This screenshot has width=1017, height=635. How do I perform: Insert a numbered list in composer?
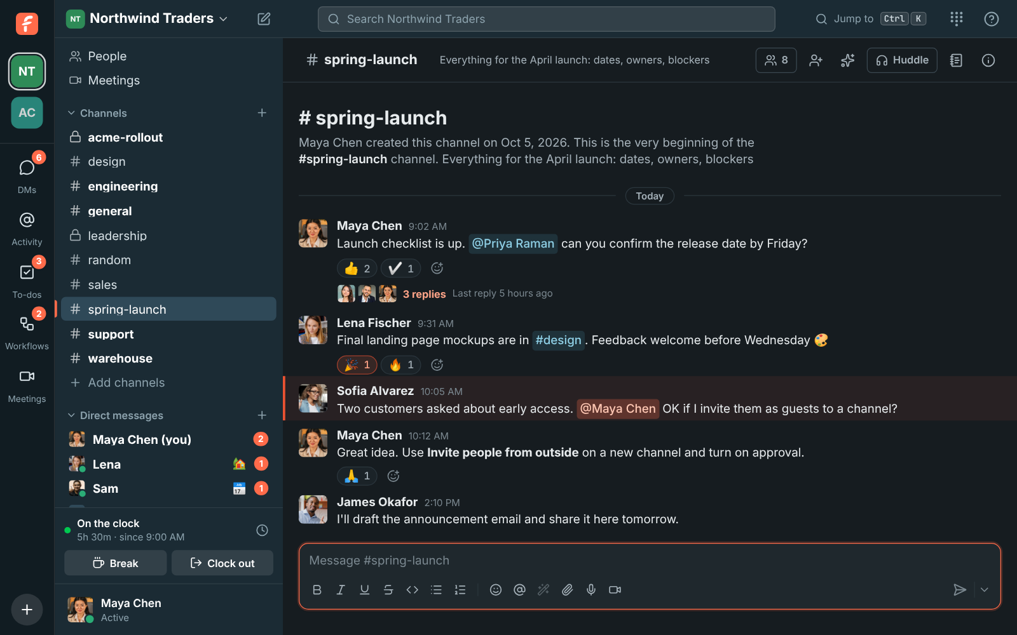[x=460, y=590]
